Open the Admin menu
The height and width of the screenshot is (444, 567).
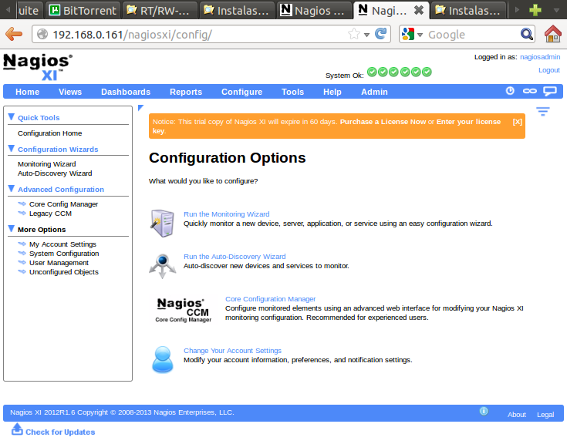pyautogui.click(x=374, y=92)
